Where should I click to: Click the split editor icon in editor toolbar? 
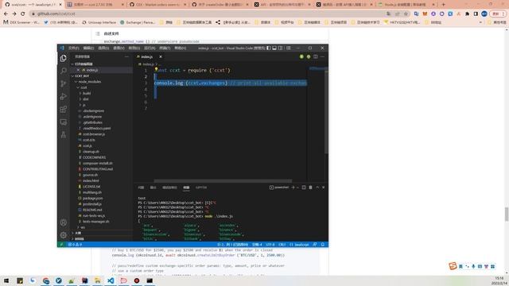click(x=316, y=56)
